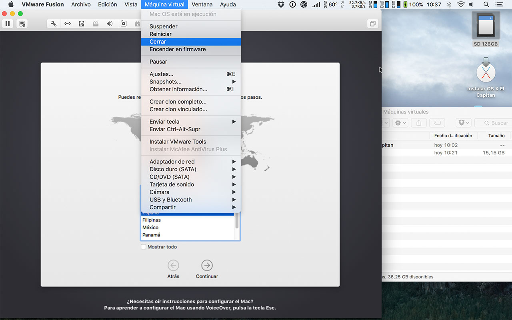Viewport: 512px width, 320px height.
Task: Expand the Enviar tecla submenu
Action: [191, 122]
